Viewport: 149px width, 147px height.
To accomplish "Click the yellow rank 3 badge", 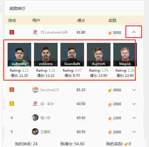I will coord(12,104).
